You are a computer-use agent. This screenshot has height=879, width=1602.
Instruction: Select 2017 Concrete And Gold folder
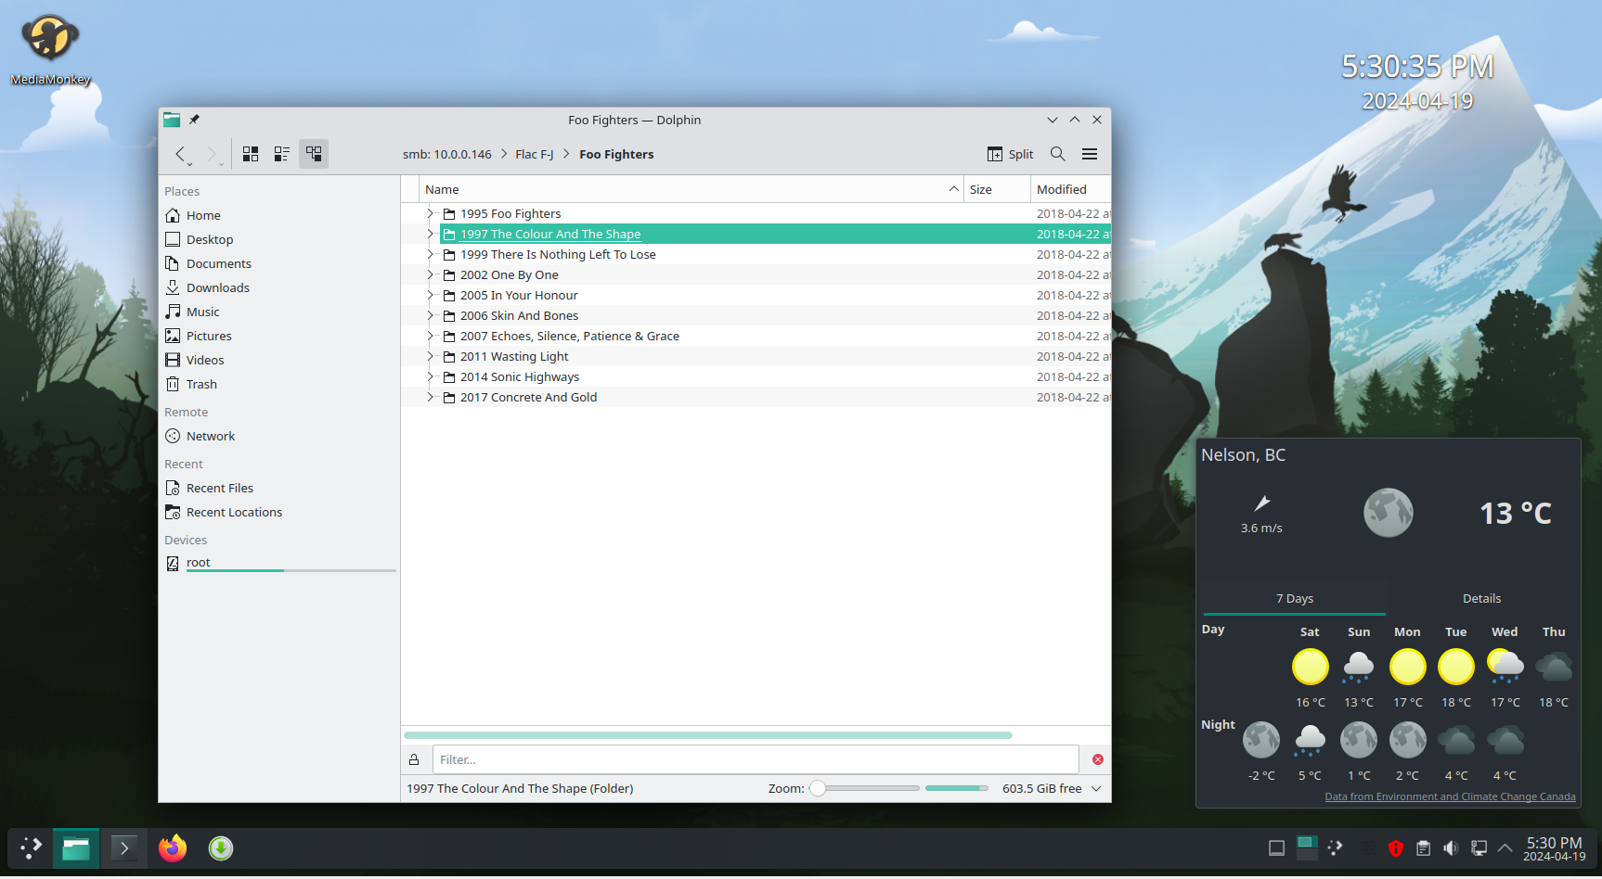click(x=528, y=397)
